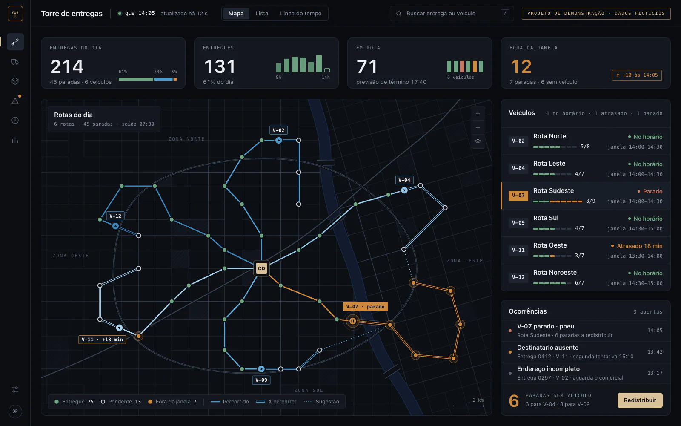This screenshot has width=681, height=426.
Task: Click the Redistribuir button
Action: click(x=640, y=400)
